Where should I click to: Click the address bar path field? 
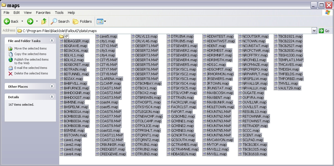pos(164,31)
